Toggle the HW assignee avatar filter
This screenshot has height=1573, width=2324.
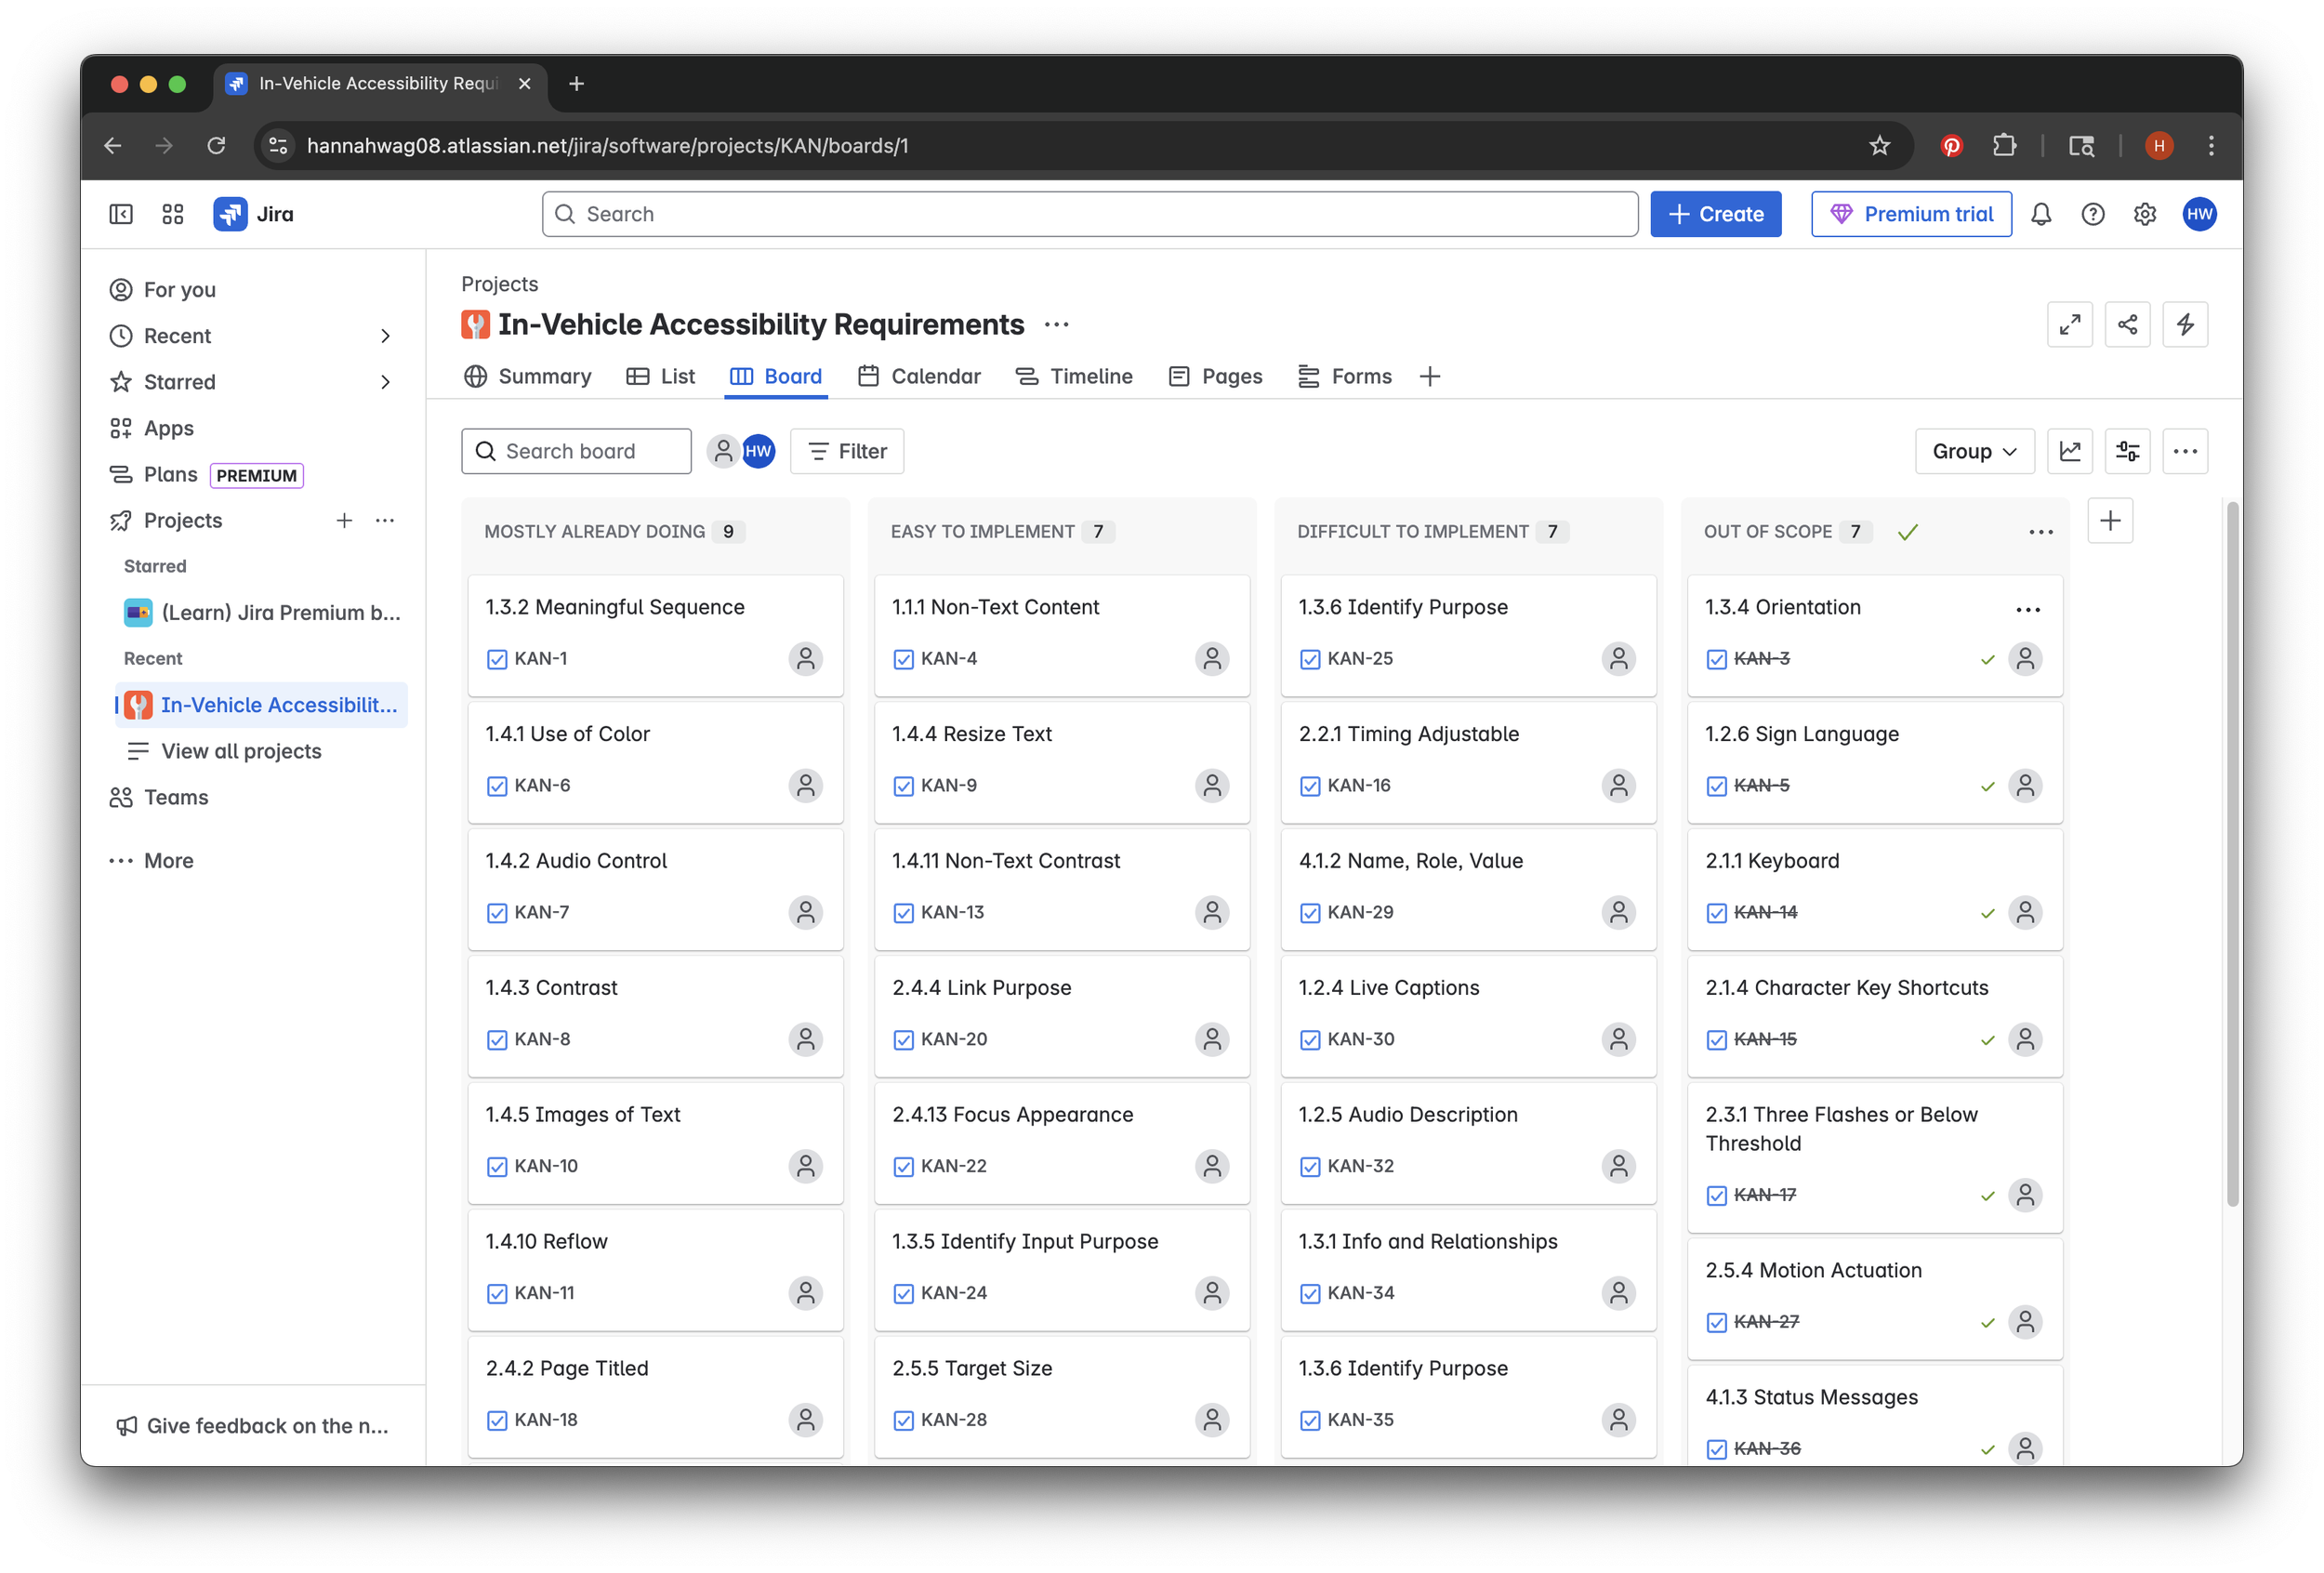pos(758,451)
